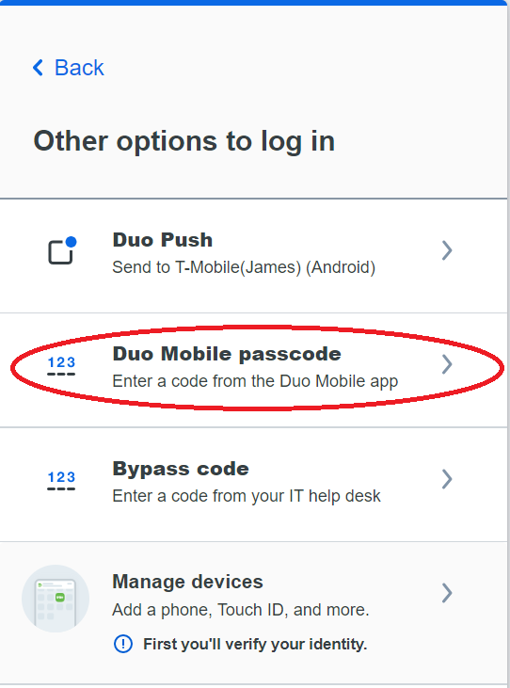This screenshot has height=688, width=510.
Task: Open the Duo Push chevron arrow
Action: click(447, 250)
